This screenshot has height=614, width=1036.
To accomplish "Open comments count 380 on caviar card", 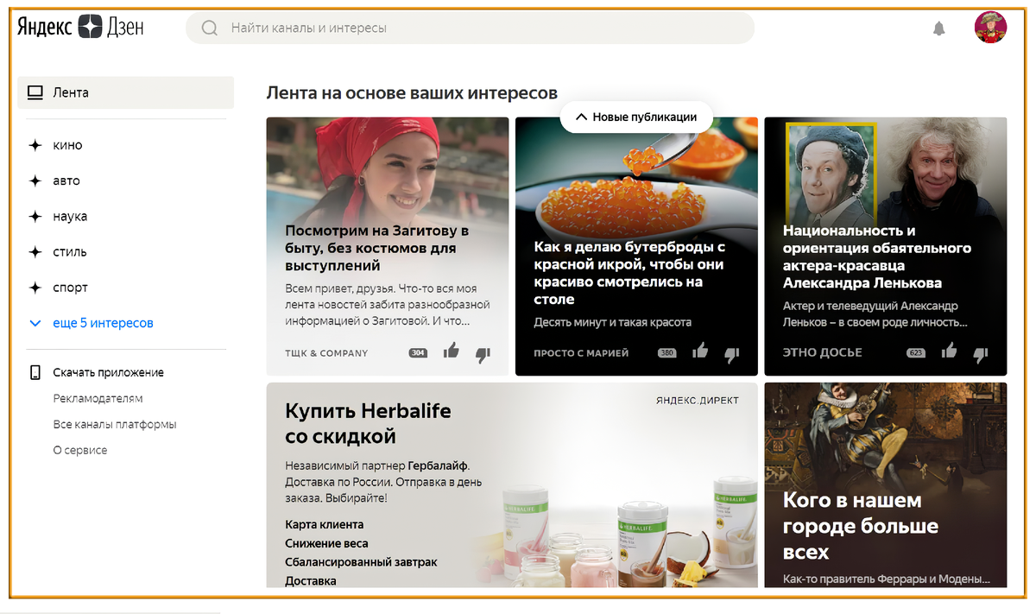I will (x=666, y=353).
